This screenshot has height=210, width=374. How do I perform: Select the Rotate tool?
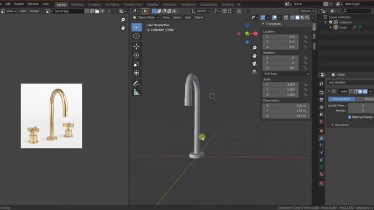[x=136, y=55]
